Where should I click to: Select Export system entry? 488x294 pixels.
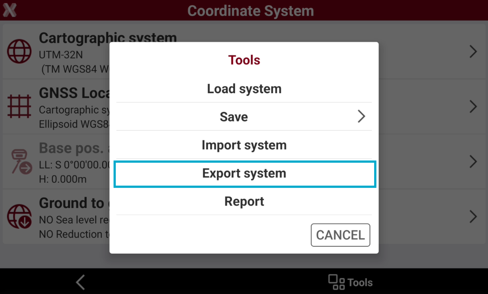tap(245, 174)
